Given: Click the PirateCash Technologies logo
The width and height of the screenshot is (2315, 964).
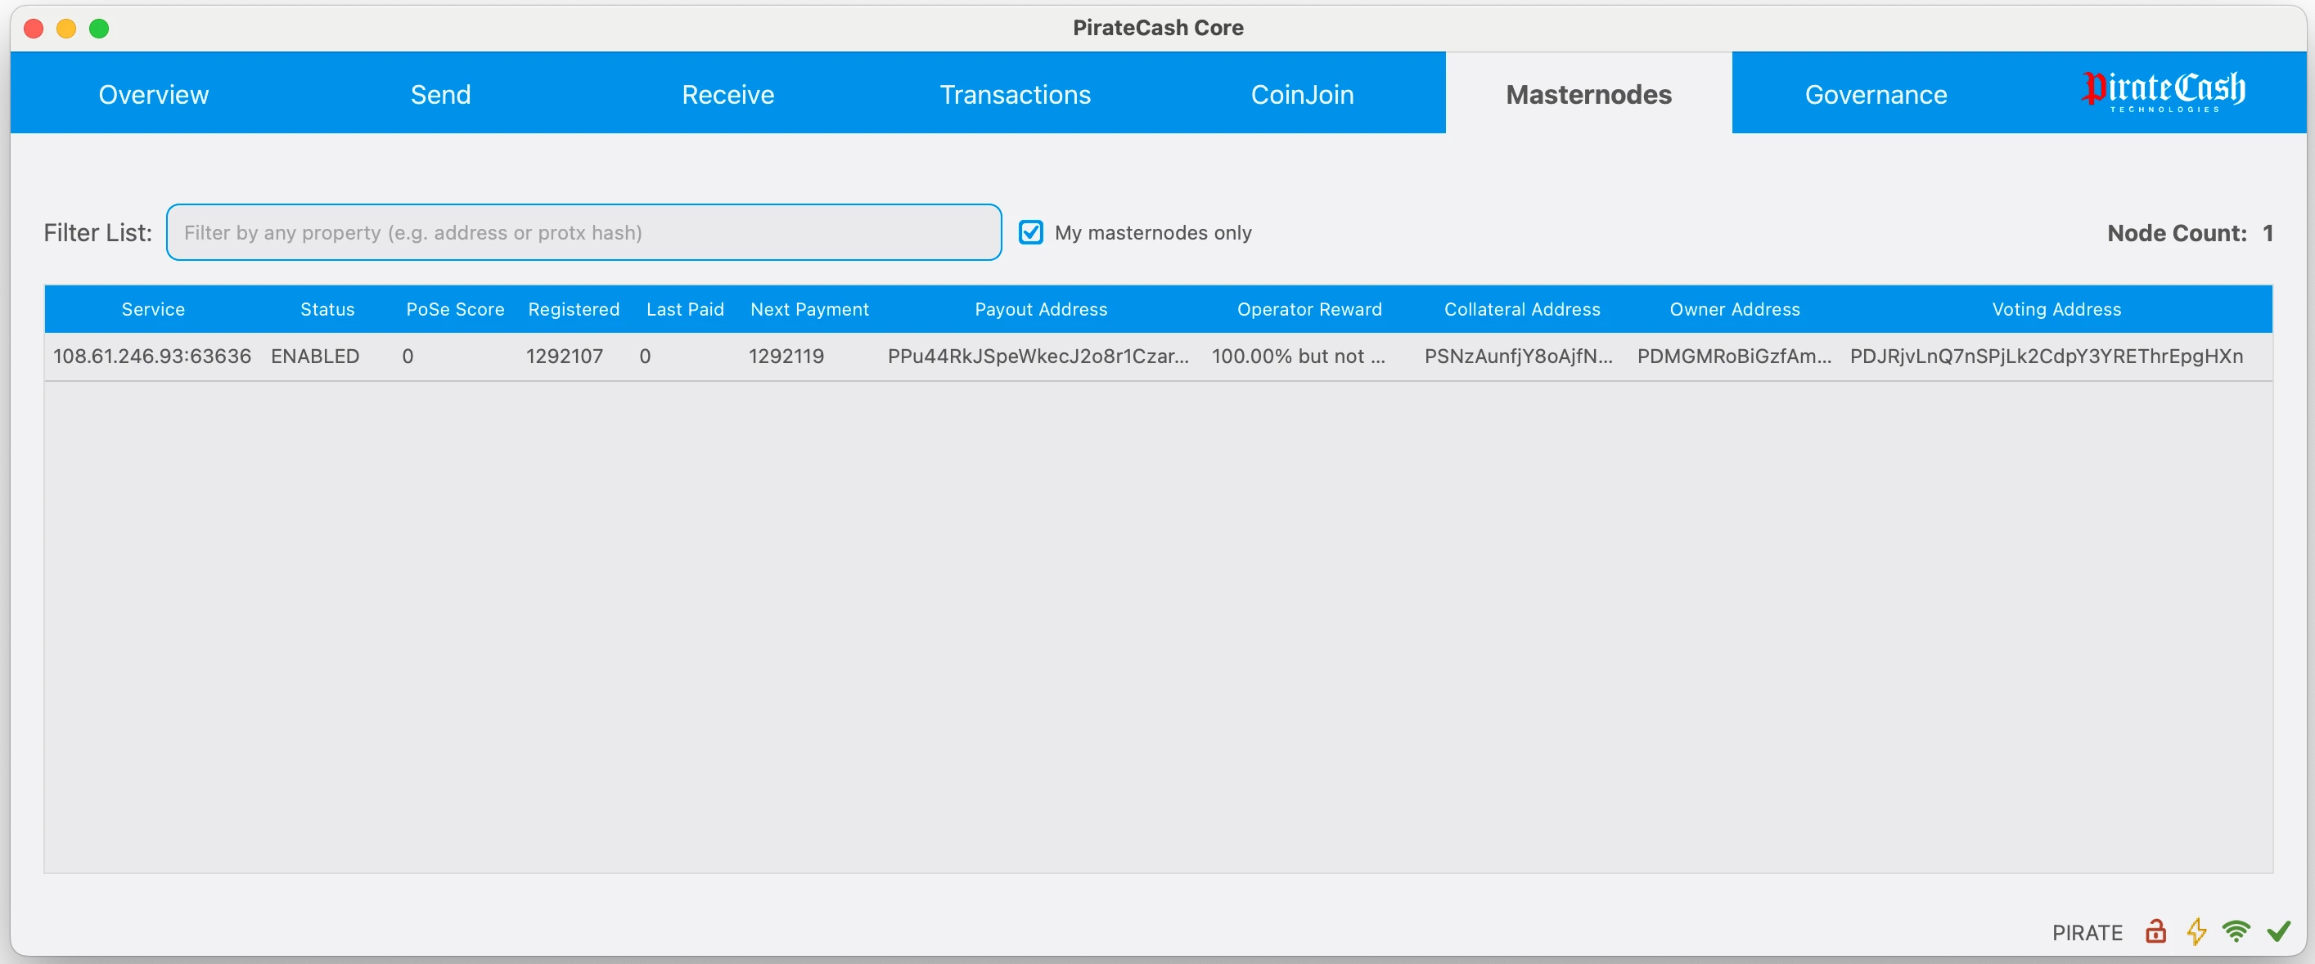Looking at the screenshot, I should [x=2163, y=92].
